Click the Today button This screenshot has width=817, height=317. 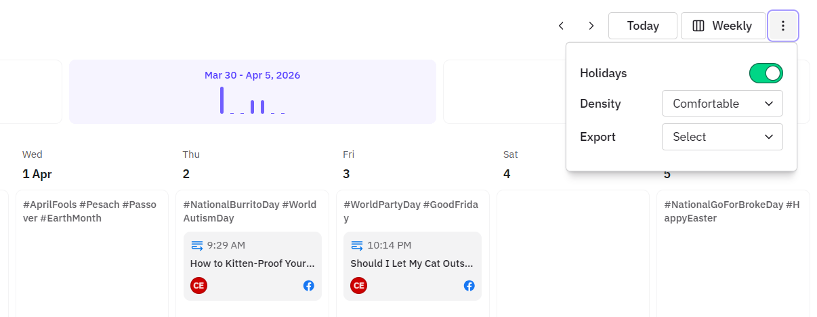643,26
